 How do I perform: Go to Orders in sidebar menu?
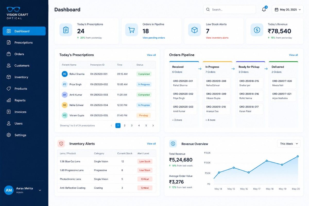click(24, 54)
